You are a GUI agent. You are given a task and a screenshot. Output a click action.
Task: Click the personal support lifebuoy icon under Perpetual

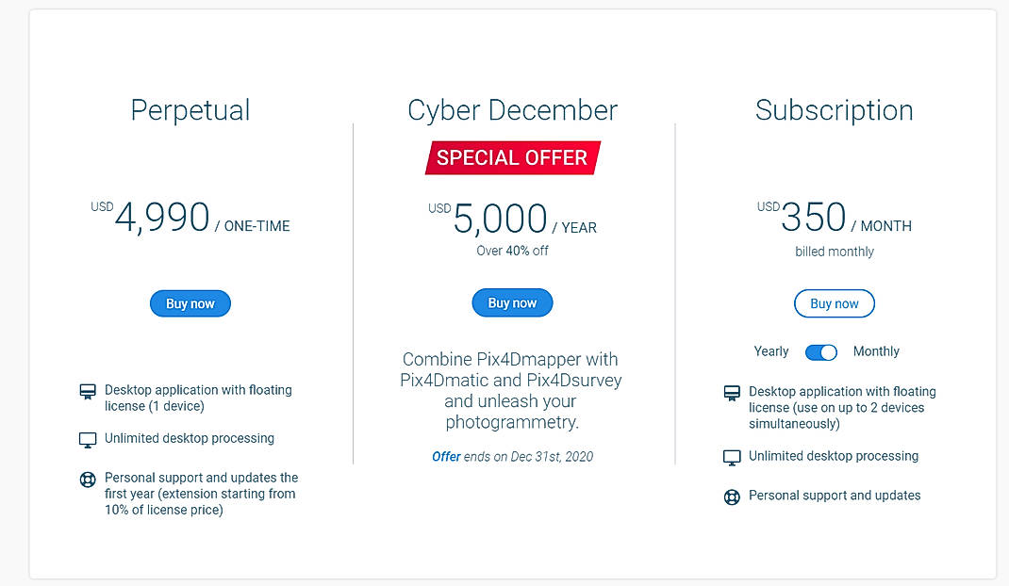point(89,480)
